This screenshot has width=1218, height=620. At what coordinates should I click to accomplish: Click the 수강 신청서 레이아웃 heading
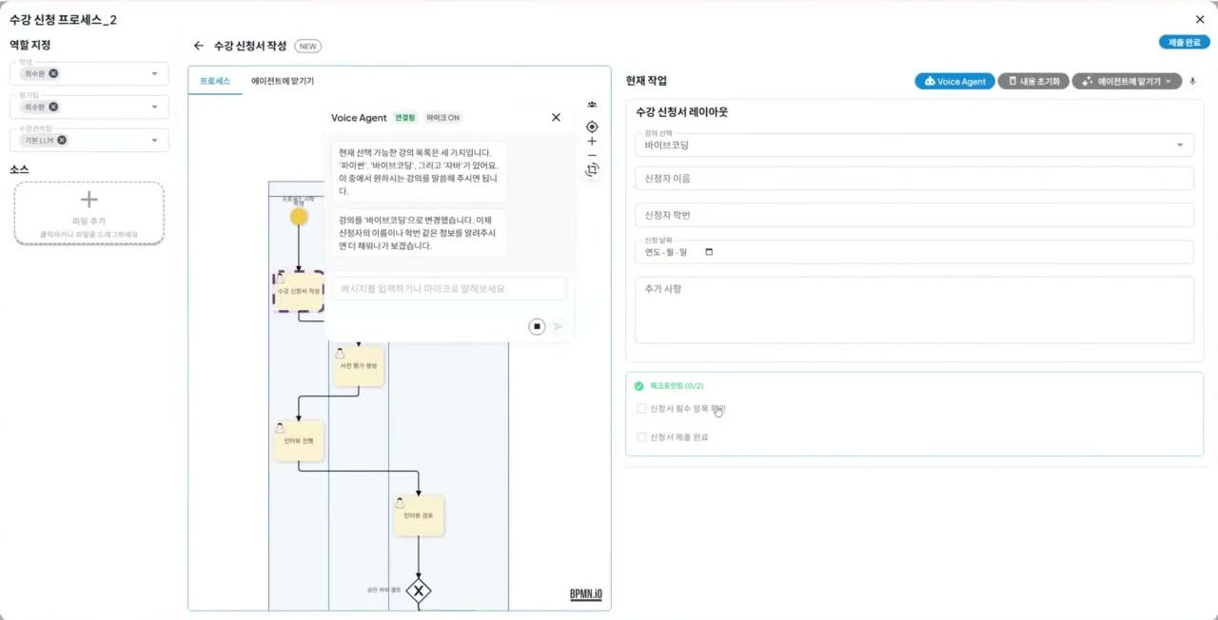[x=681, y=112]
